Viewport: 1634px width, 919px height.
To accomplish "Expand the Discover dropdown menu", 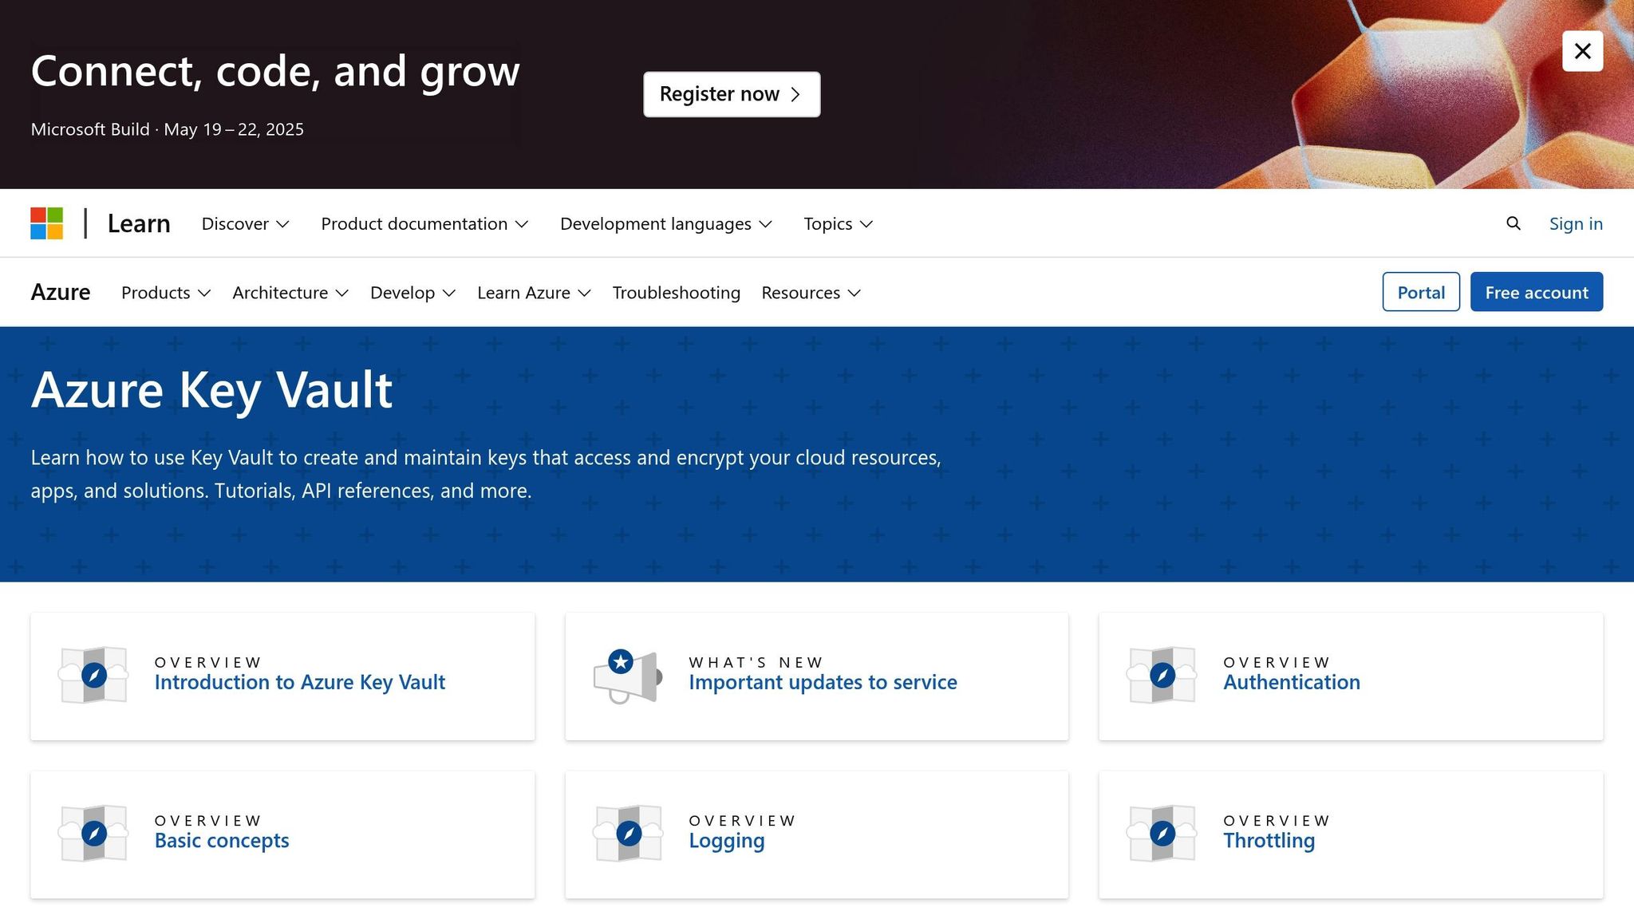I will click(245, 224).
